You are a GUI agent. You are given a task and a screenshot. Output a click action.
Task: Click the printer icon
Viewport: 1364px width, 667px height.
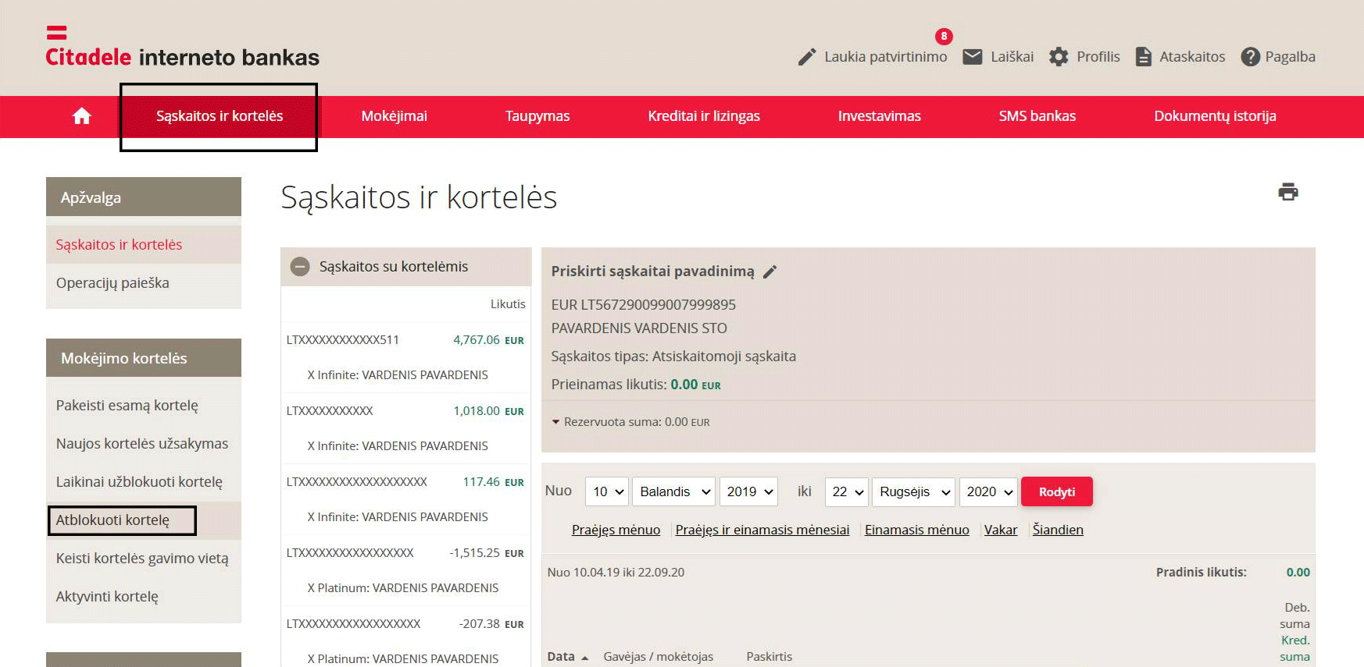coord(1288,192)
